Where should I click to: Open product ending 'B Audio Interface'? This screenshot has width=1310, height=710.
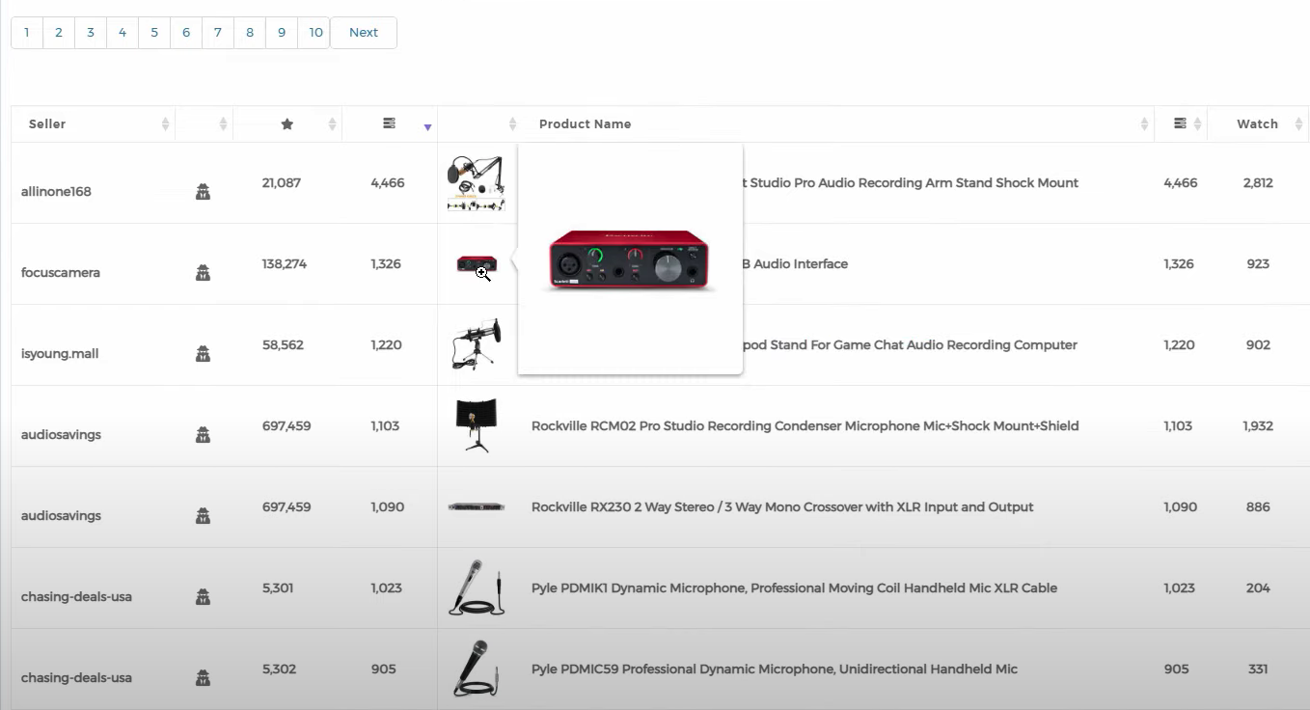796,264
